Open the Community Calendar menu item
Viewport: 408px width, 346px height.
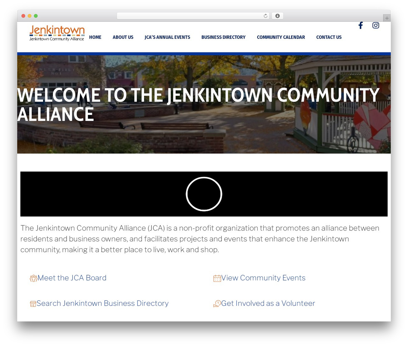click(x=281, y=37)
